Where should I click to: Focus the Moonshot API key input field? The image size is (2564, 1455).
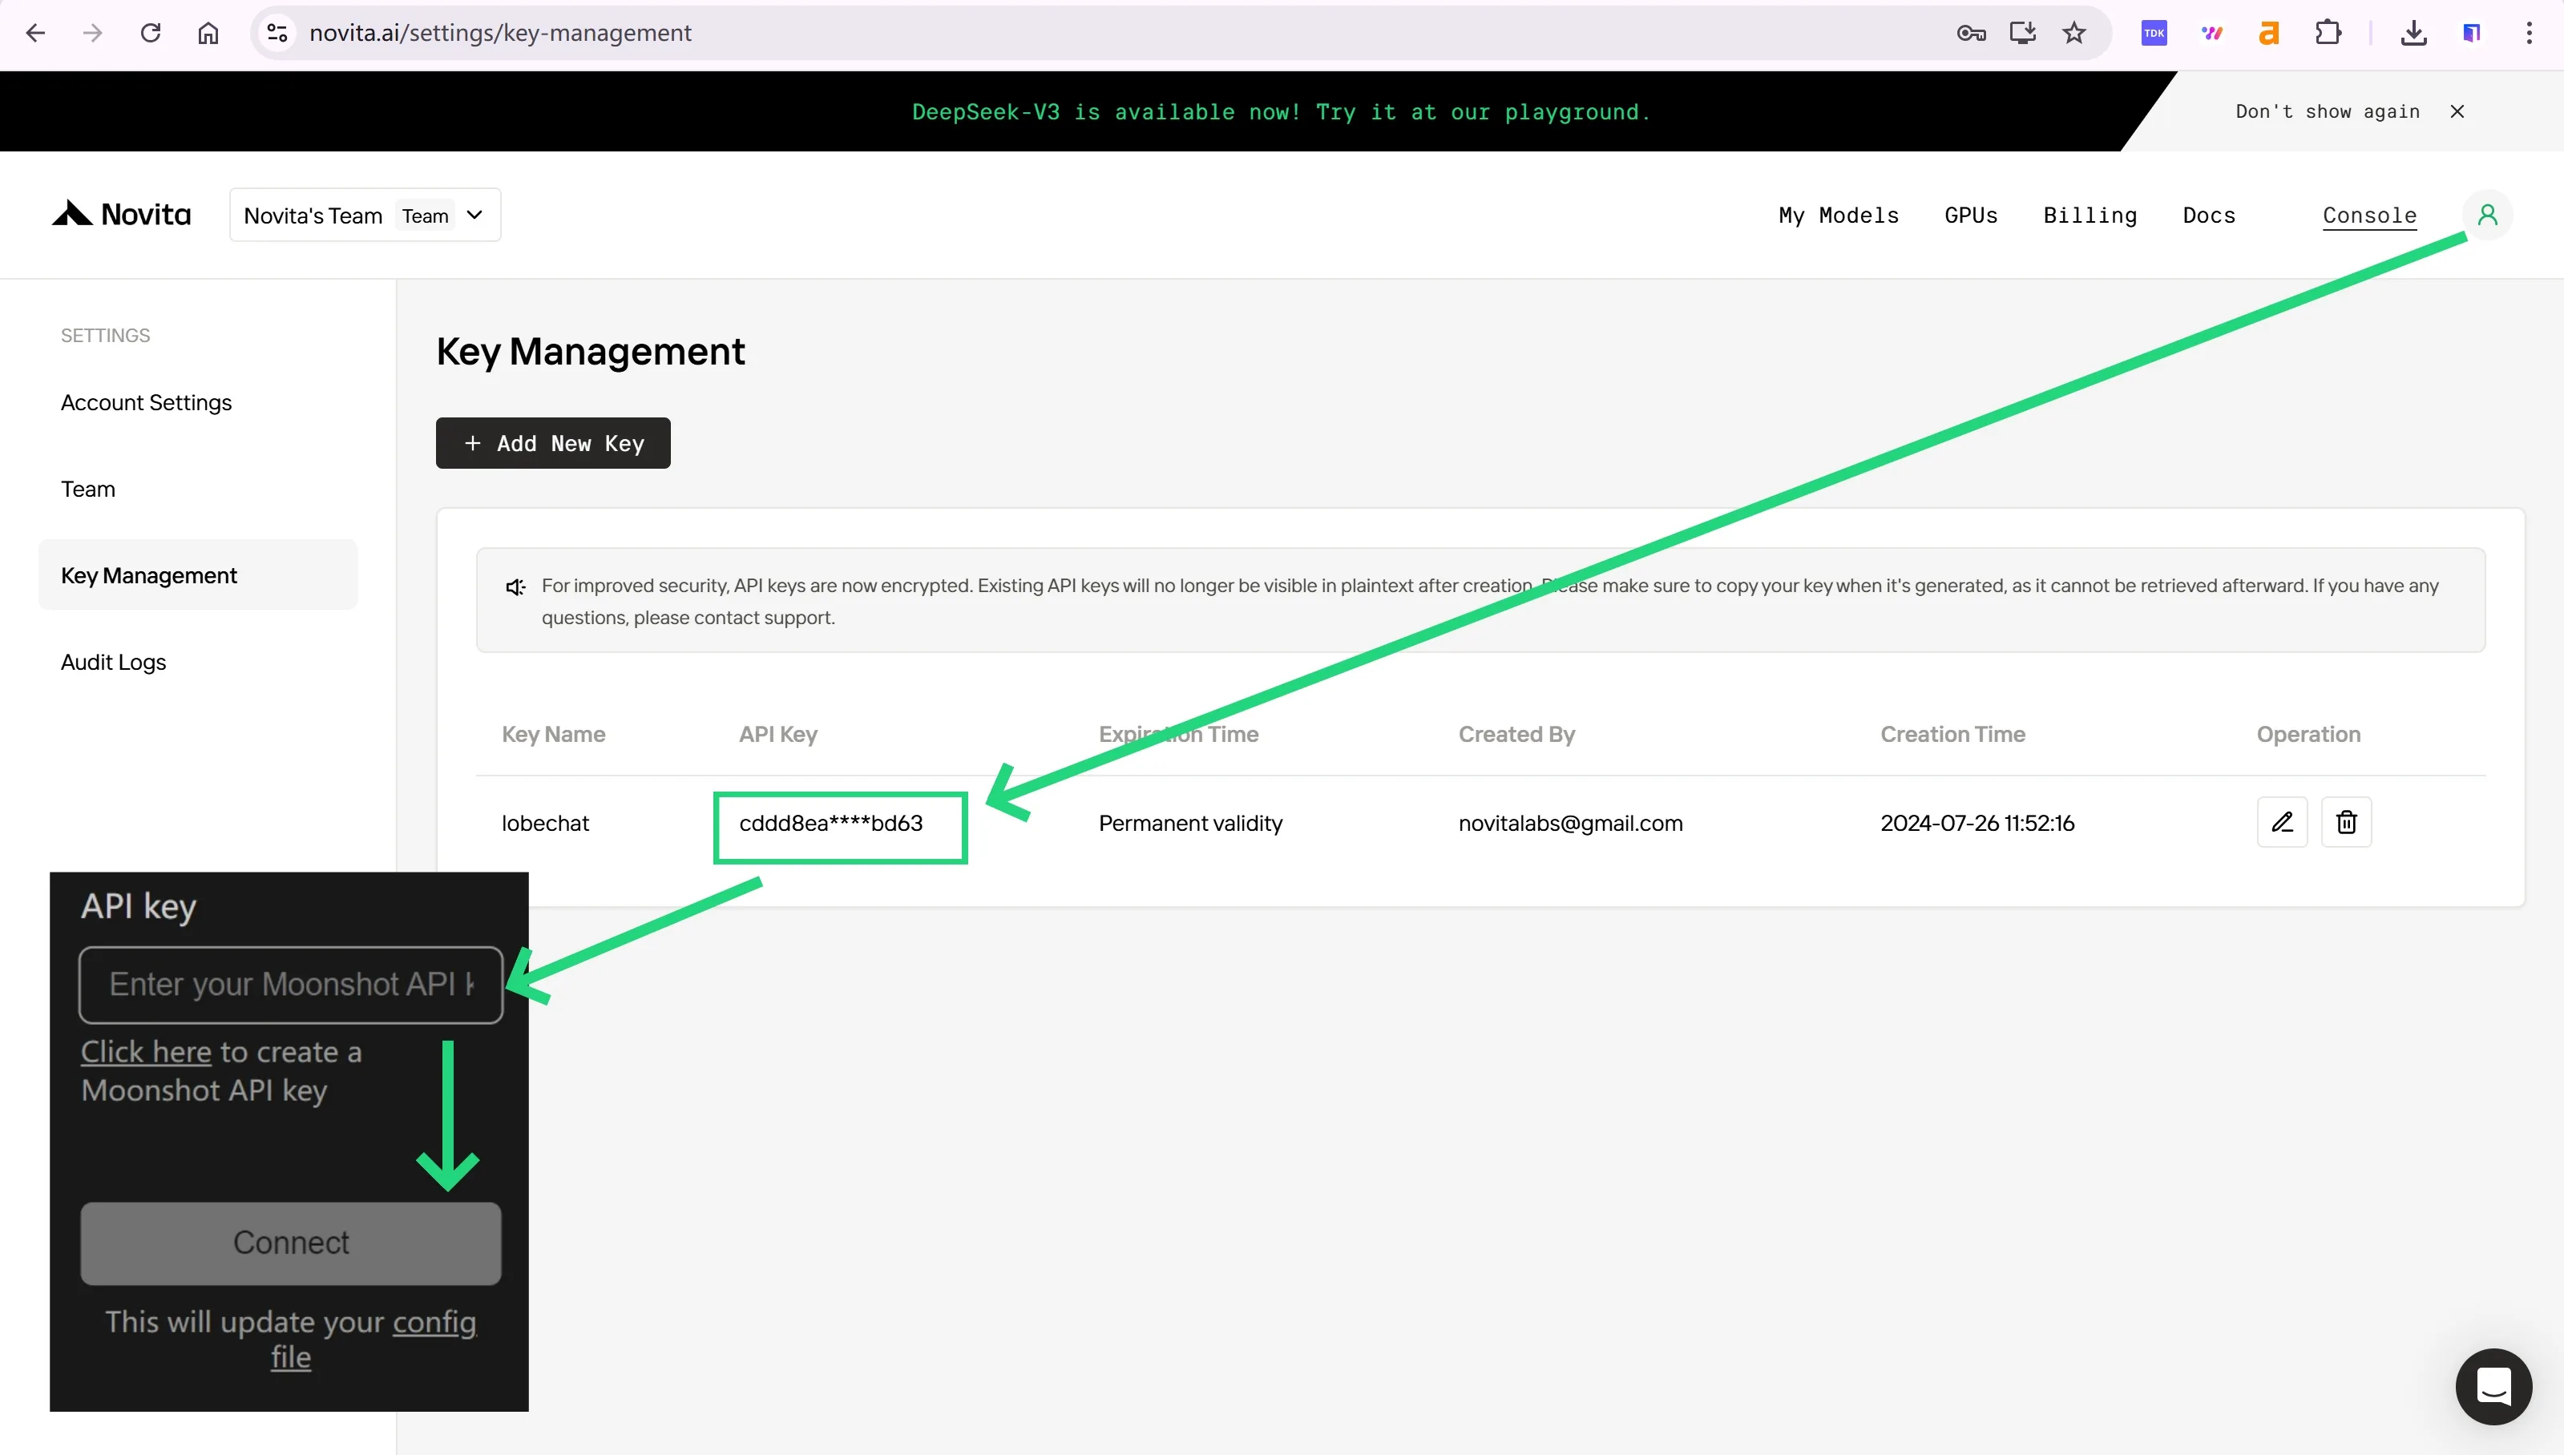[x=291, y=985]
